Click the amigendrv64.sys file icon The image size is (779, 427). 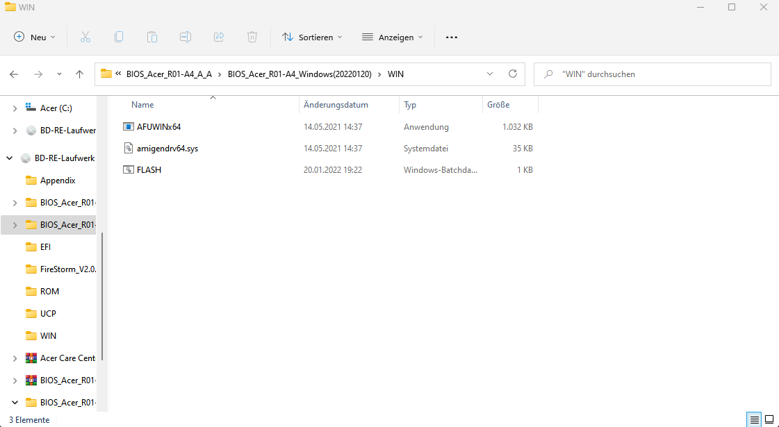[128, 148]
